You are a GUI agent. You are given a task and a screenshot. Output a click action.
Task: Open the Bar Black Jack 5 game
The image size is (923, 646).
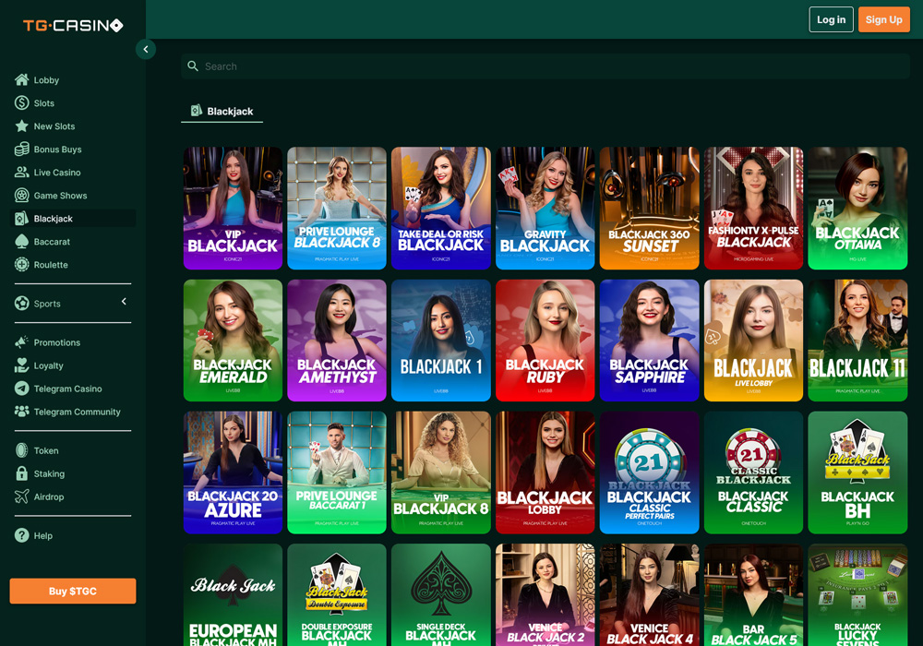point(753,595)
